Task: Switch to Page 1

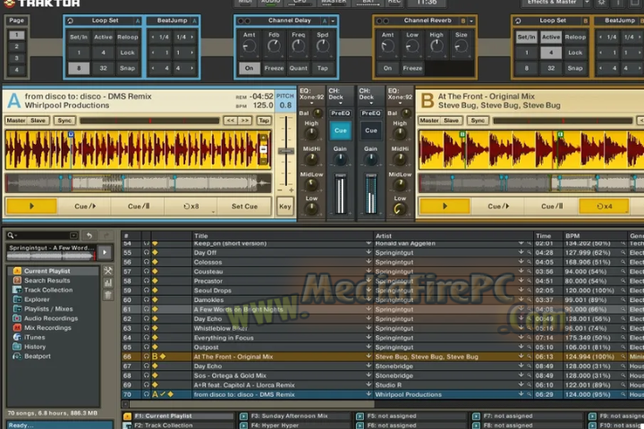Action: pyautogui.click(x=17, y=35)
